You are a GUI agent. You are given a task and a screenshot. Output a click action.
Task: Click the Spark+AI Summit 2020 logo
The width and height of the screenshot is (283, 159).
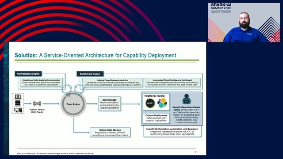pyautogui.click(x=221, y=8)
